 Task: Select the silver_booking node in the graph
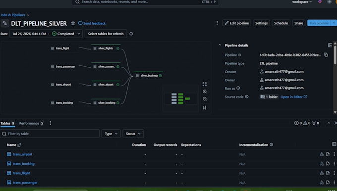(106, 103)
